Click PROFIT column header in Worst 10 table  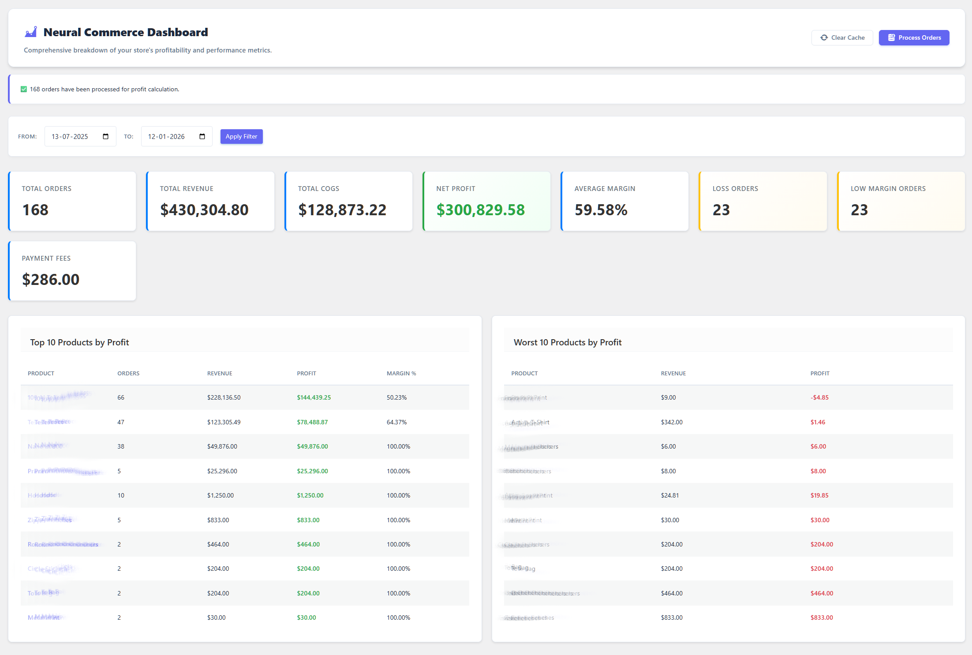click(x=819, y=374)
